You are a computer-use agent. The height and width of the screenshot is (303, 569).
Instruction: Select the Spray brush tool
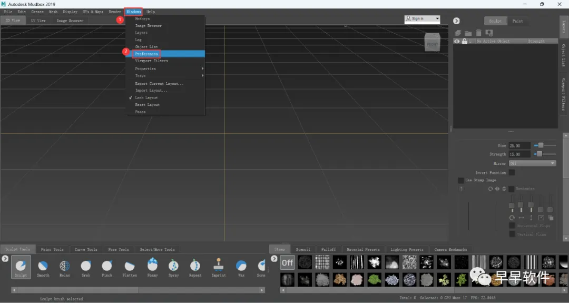coord(173,268)
